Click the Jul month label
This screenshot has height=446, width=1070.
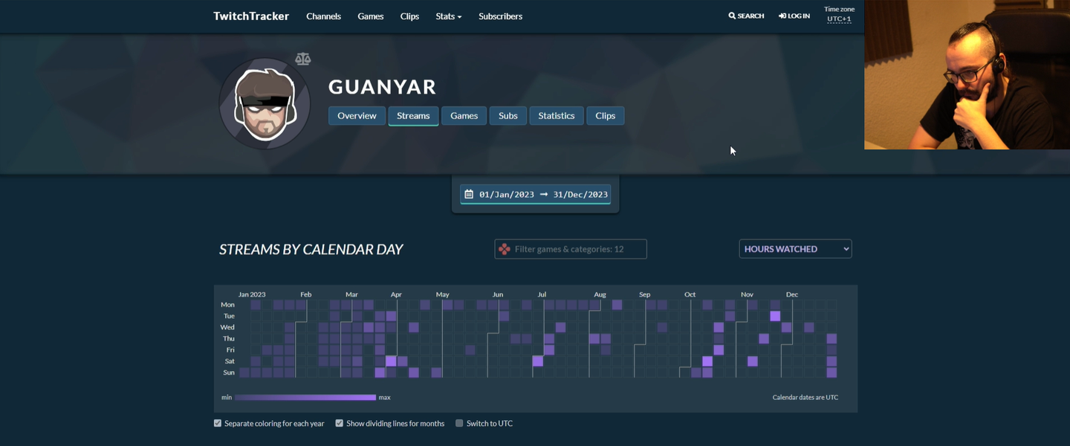coord(542,294)
